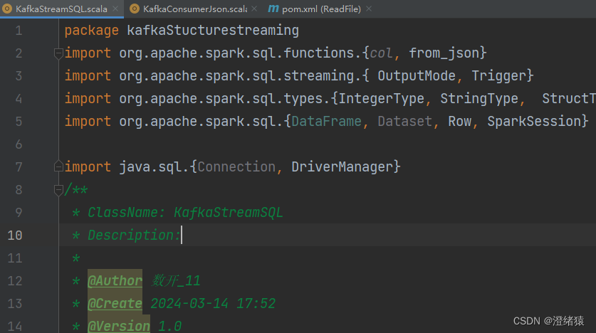Collapse the doc comment fold at line 8
The width and height of the screenshot is (596, 333).
click(58, 190)
